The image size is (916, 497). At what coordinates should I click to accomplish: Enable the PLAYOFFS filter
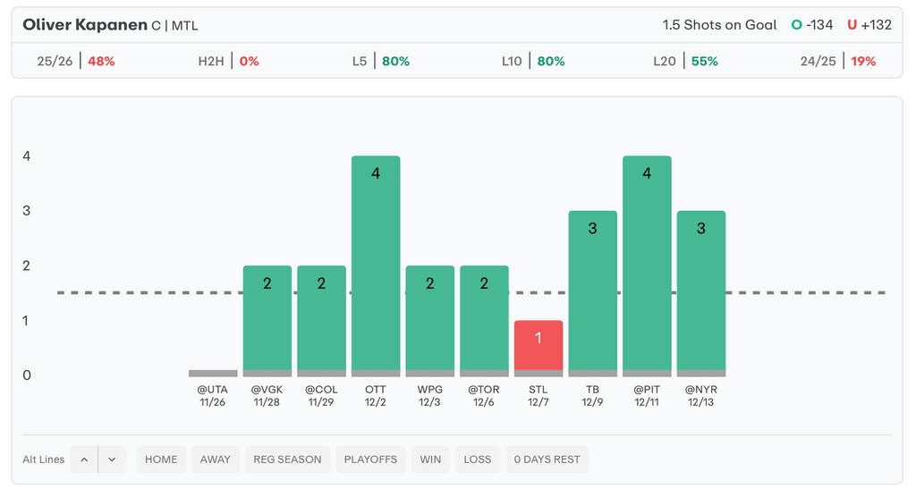(371, 459)
